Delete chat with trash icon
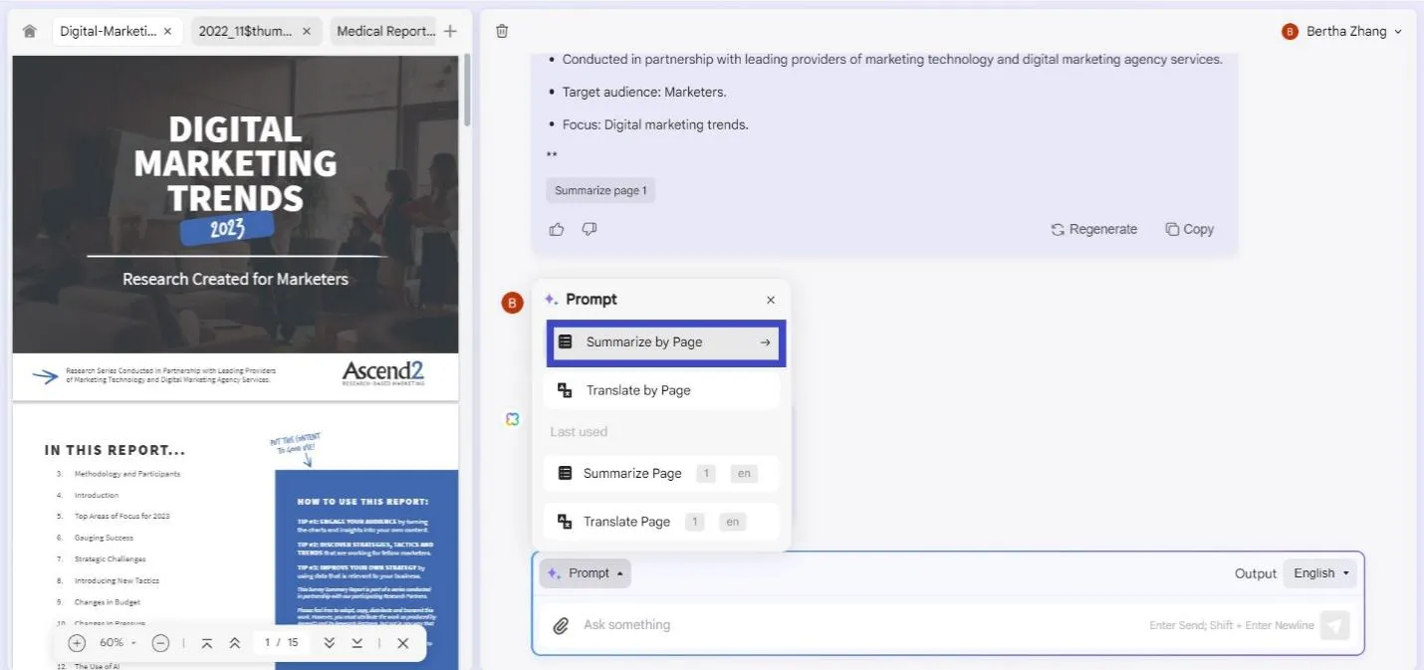Image resolution: width=1424 pixels, height=670 pixels. click(502, 31)
